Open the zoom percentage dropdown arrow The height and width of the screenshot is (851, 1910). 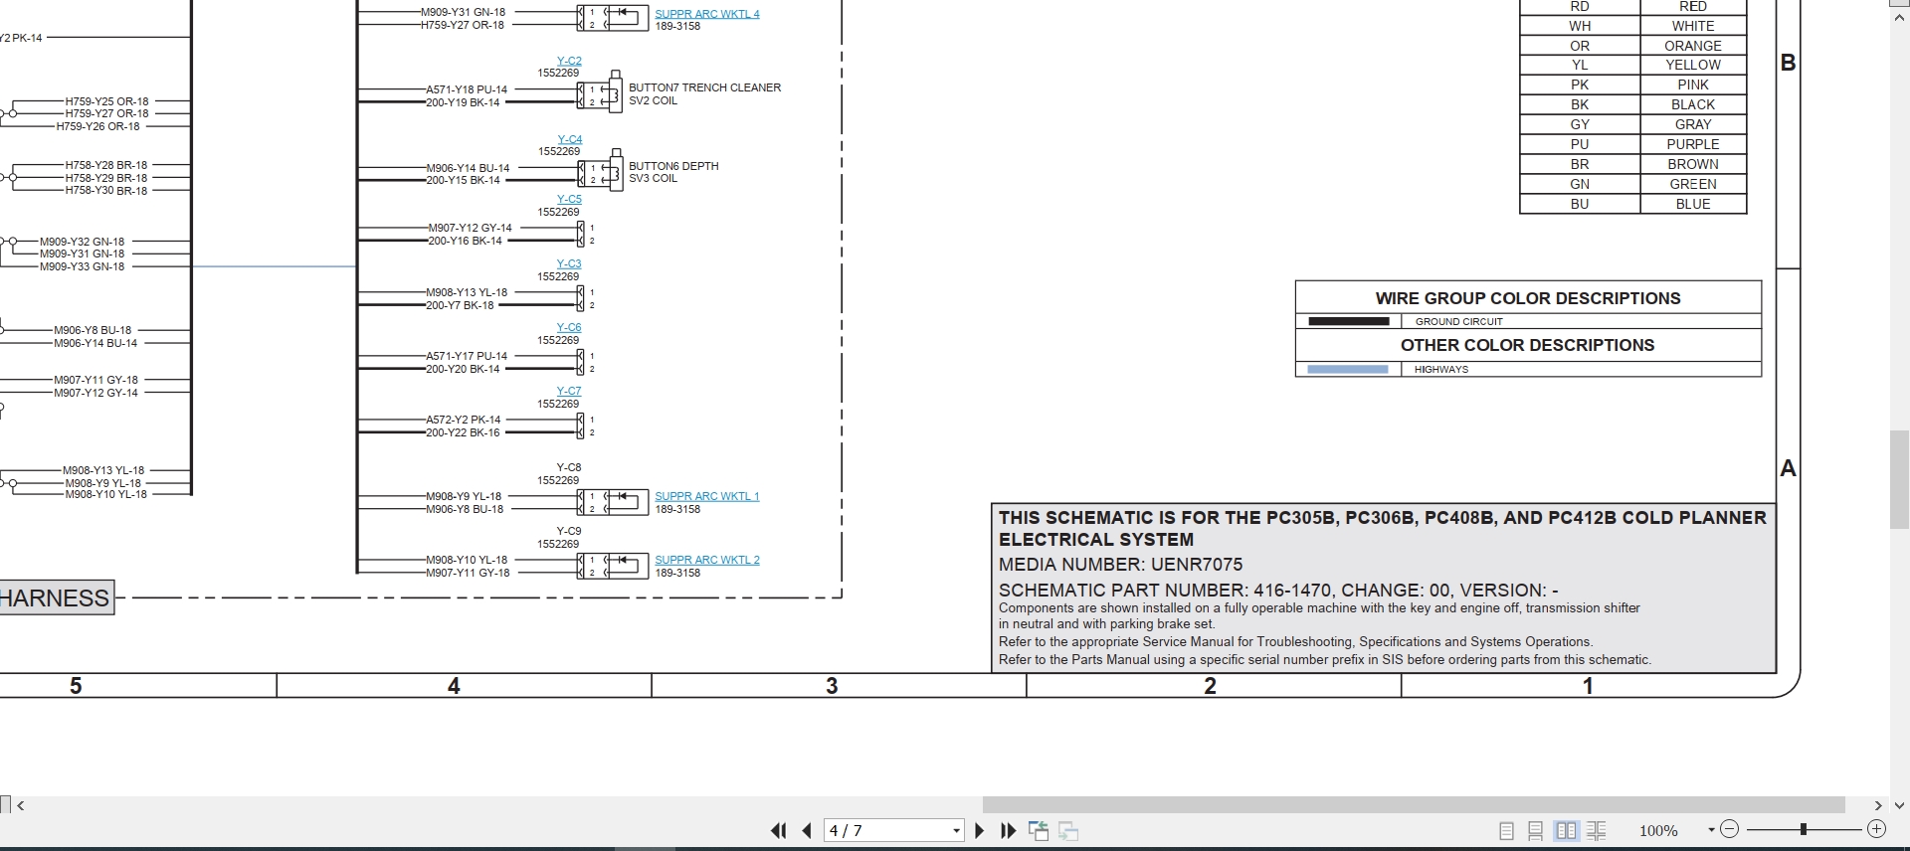(x=1711, y=830)
